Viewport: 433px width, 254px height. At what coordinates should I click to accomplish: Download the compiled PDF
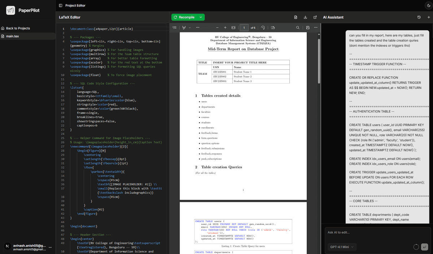(x=306, y=17)
